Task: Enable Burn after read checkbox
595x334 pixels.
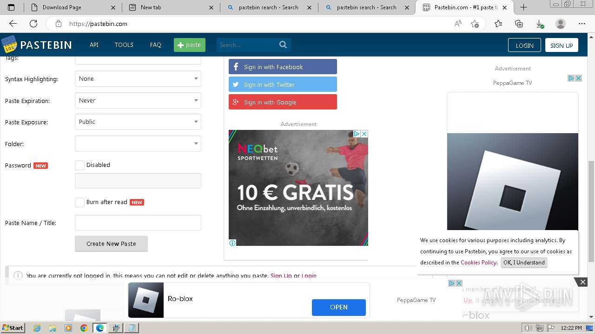Action: coord(80,202)
